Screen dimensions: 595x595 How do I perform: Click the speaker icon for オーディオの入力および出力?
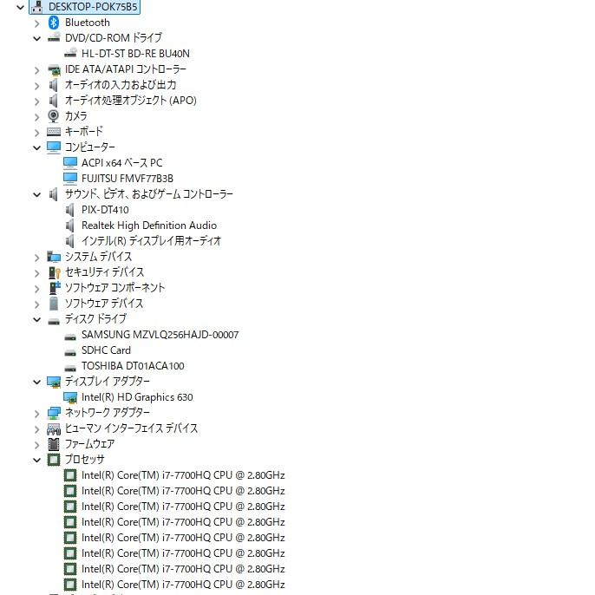pyautogui.click(x=54, y=85)
